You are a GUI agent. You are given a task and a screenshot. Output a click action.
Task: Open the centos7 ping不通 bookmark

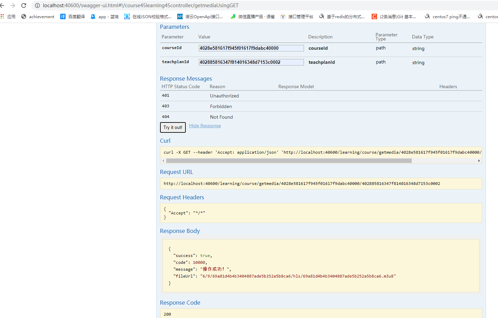447,16
